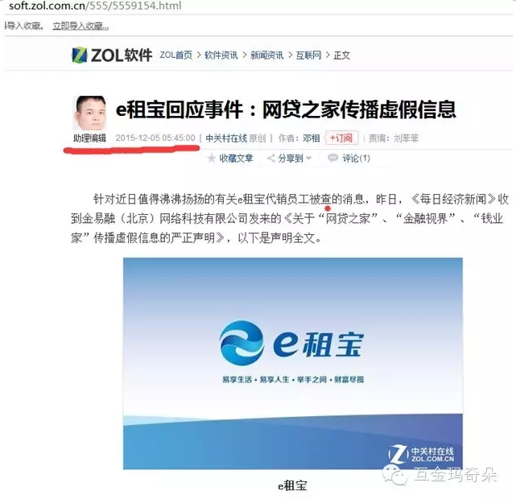Click the 中关村在线 ZOL watermark logo
516x499 pixels.
[x=421, y=454]
